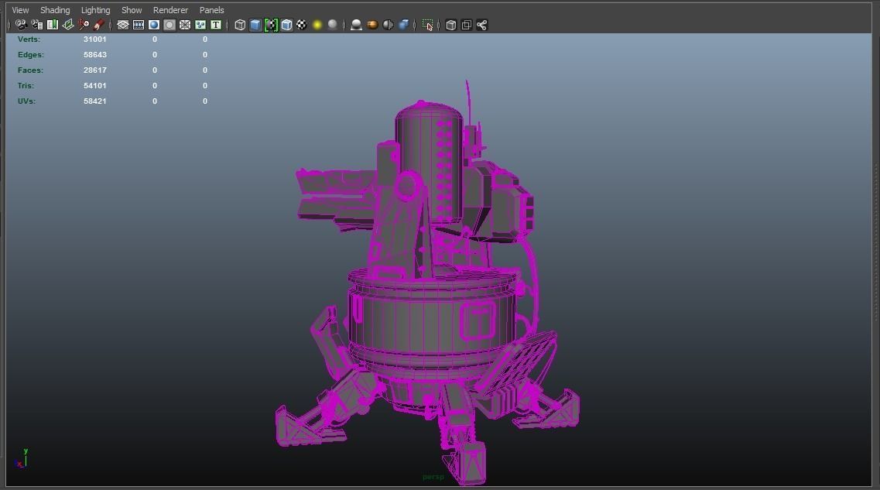
Task: Show the resolution gate icon
Action: tap(138, 25)
